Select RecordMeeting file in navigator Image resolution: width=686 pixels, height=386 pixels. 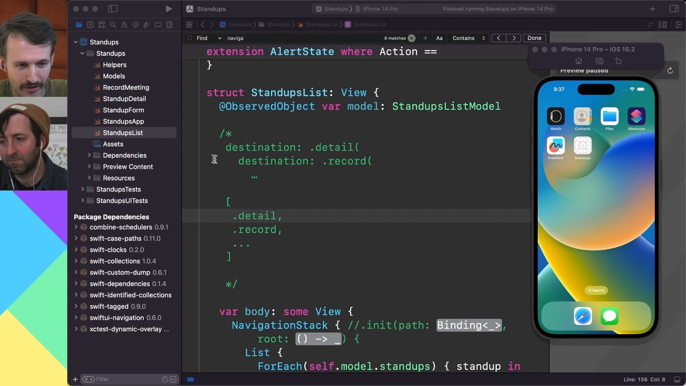point(126,87)
